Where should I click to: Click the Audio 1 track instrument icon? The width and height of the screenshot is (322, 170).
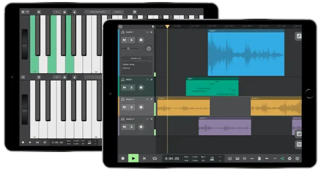123,32
